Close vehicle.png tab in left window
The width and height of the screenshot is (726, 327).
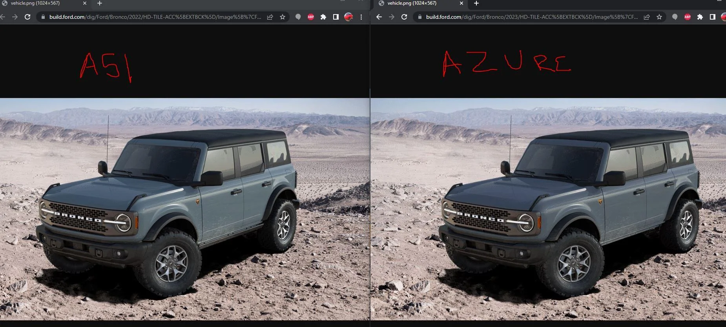(85, 3)
